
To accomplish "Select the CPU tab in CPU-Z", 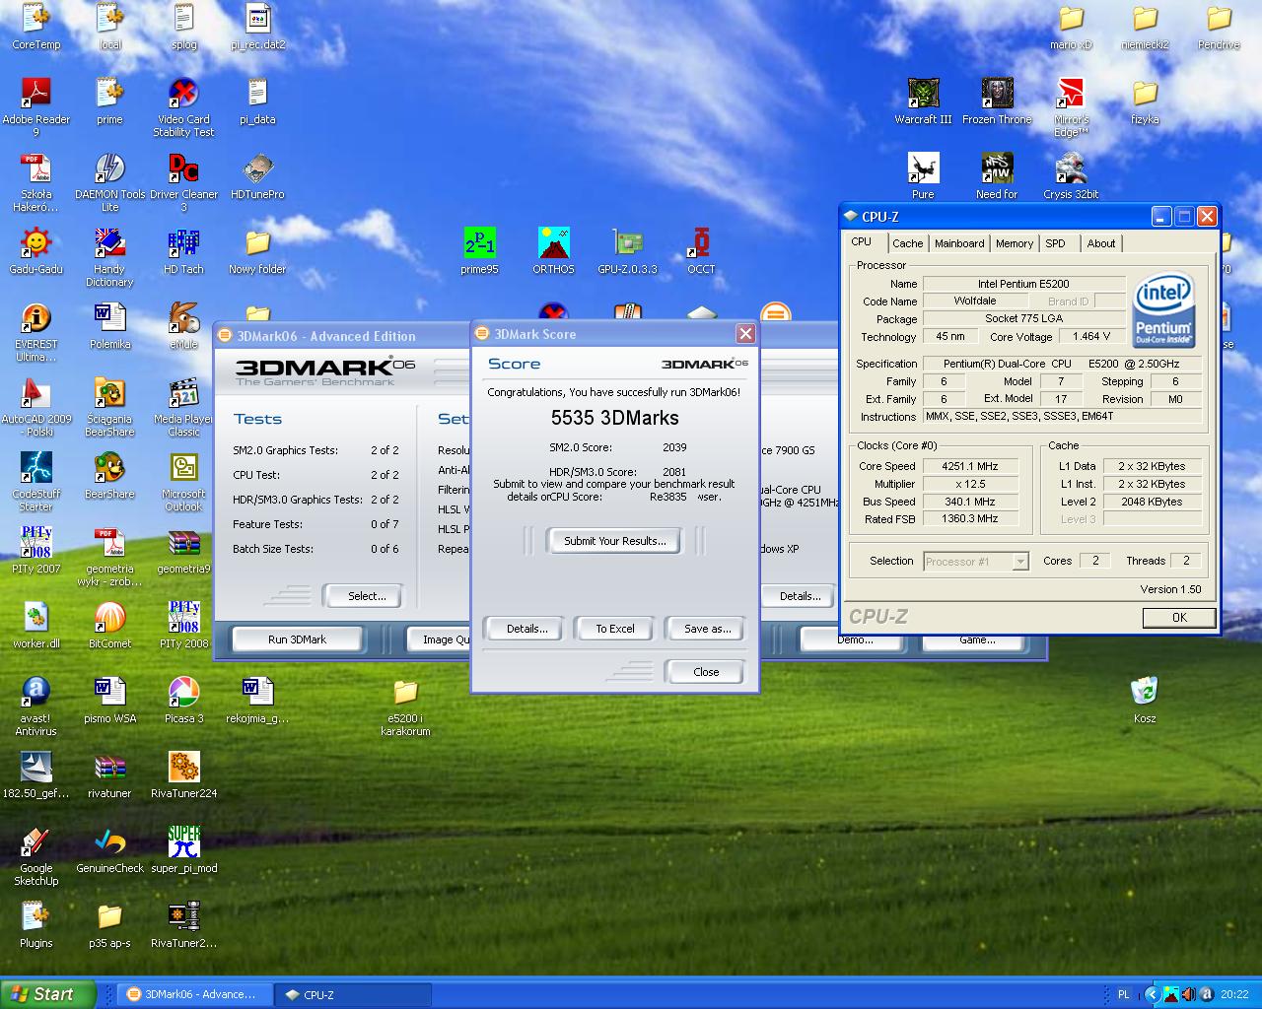I will (862, 241).
